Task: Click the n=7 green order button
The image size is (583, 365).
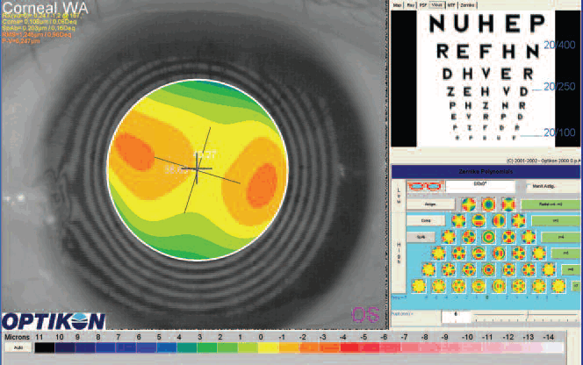Action: click(575, 286)
